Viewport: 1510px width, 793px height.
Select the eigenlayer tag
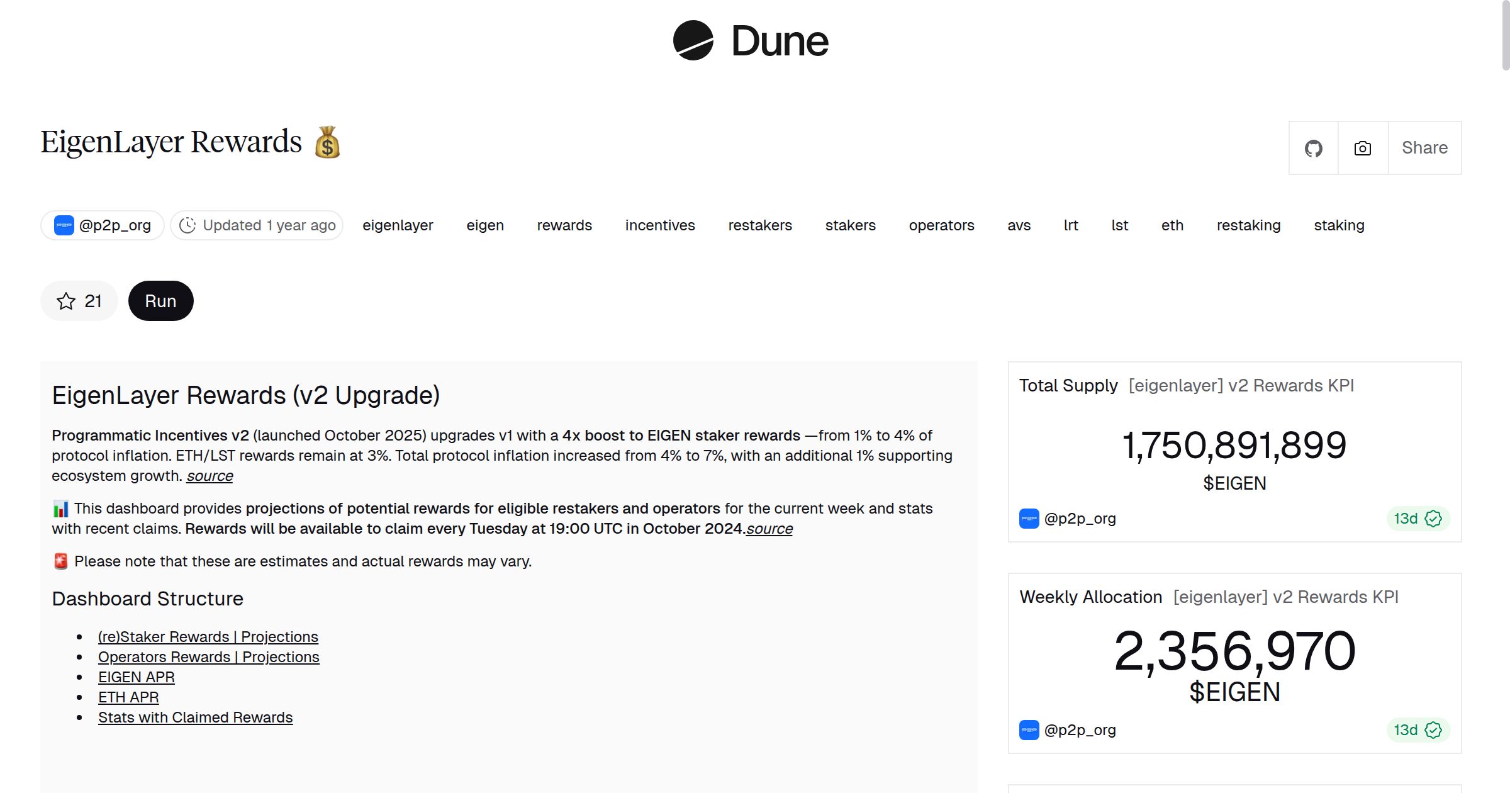coord(398,225)
